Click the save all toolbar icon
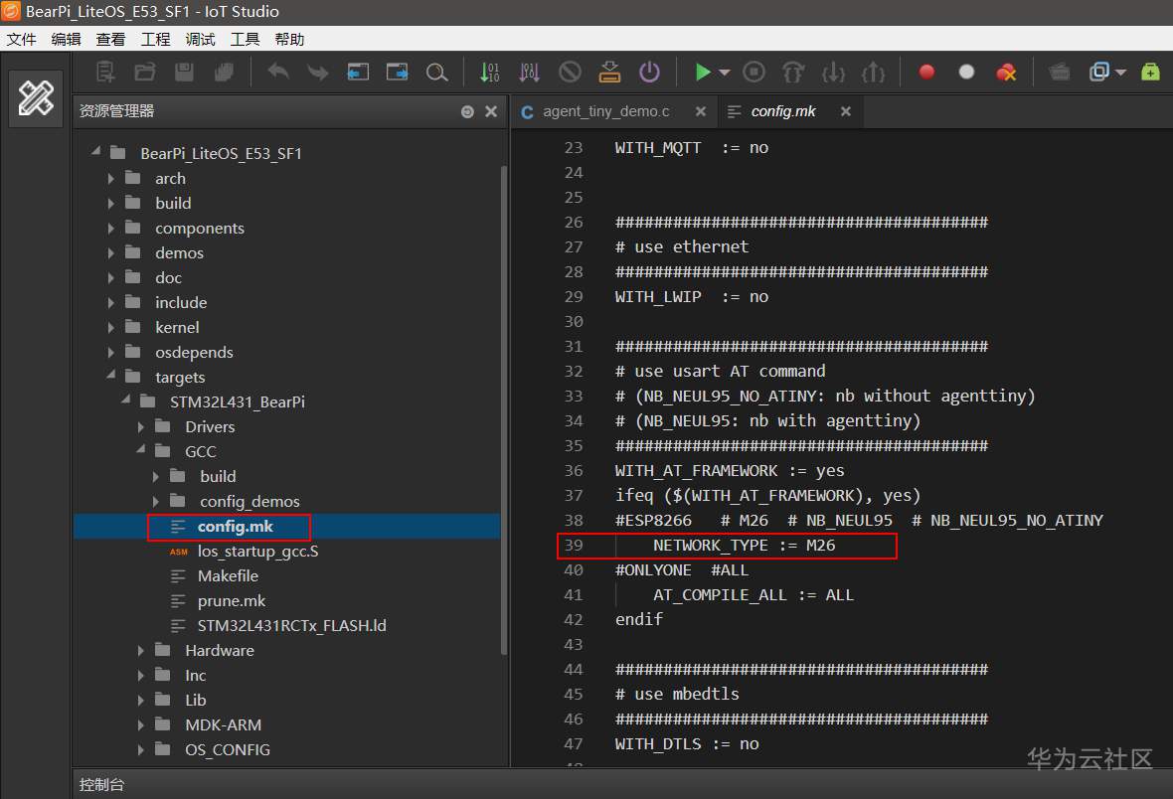 click(x=224, y=72)
